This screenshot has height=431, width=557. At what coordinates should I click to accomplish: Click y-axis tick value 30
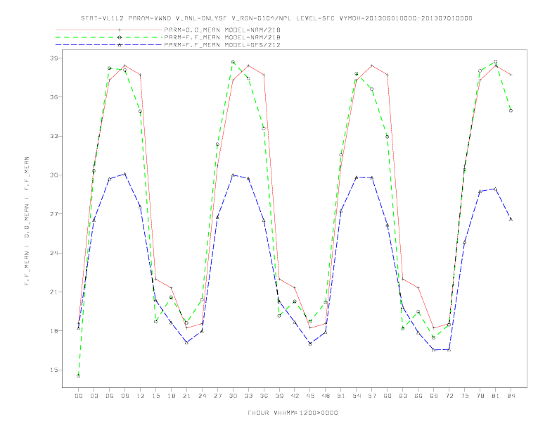pyautogui.click(x=54, y=175)
